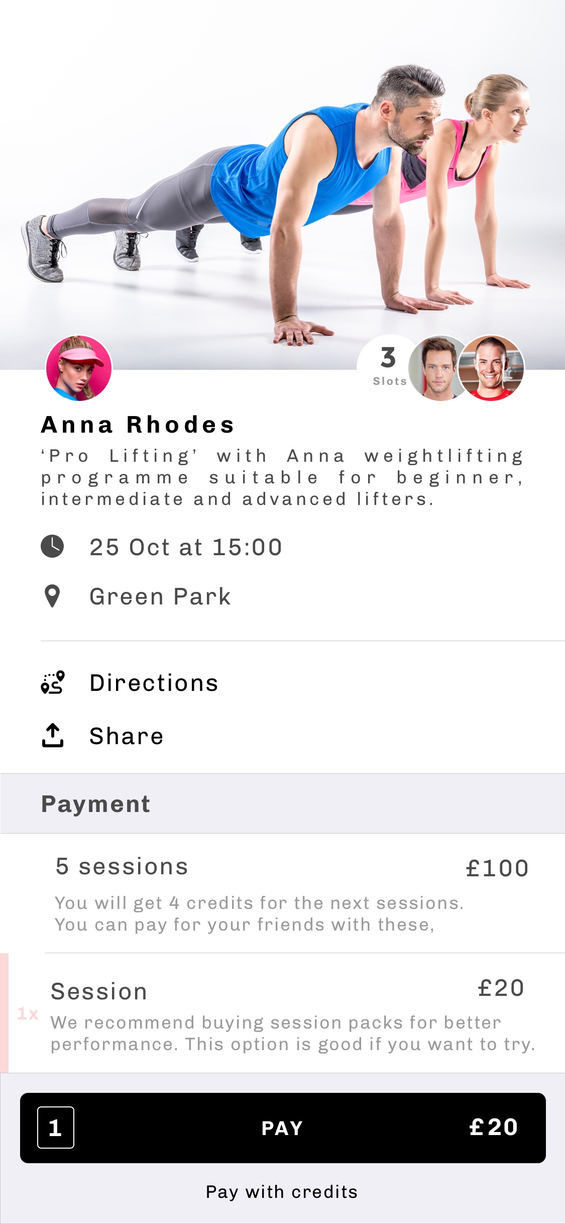Viewport: 565px width, 1224px height.
Task: Choose Pay with credits
Action: click(x=282, y=1192)
